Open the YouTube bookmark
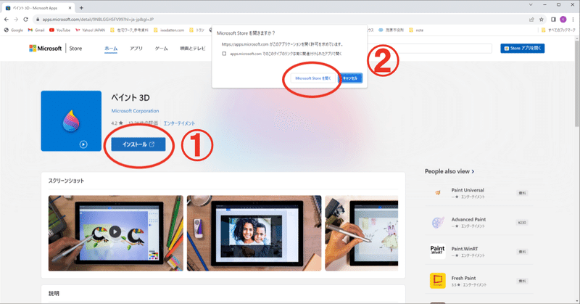The height and width of the screenshot is (304, 580). tap(59, 30)
